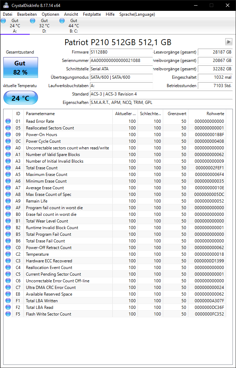Click status icon for Ultra DMA CRC Error Count
The height and width of the screenshot is (368, 236).
(8, 288)
